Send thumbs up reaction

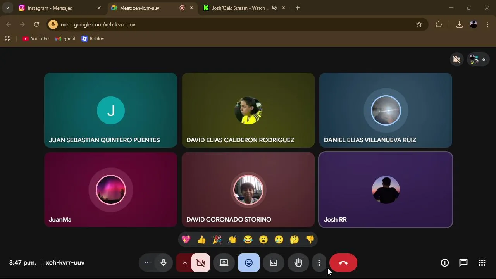pyautogui.click(x=201, y=239)
